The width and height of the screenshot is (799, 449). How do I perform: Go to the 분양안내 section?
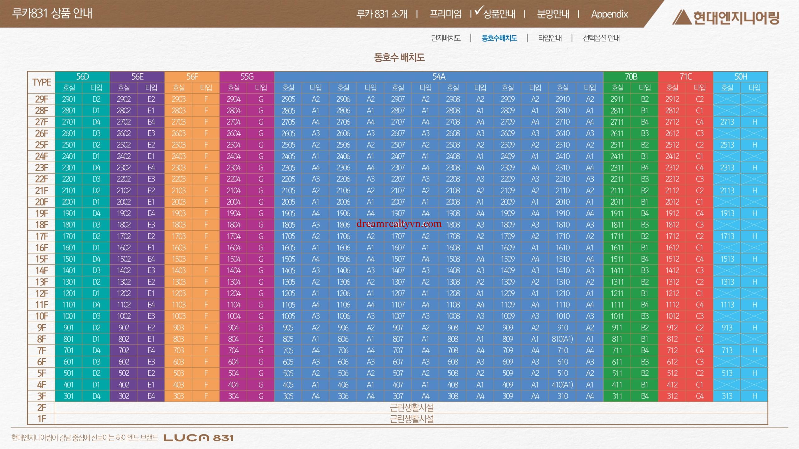click(x=553, y=14)
